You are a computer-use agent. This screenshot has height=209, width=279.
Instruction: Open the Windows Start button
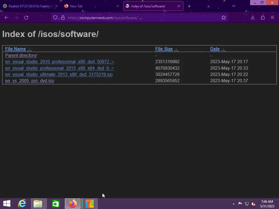[7, 204]
